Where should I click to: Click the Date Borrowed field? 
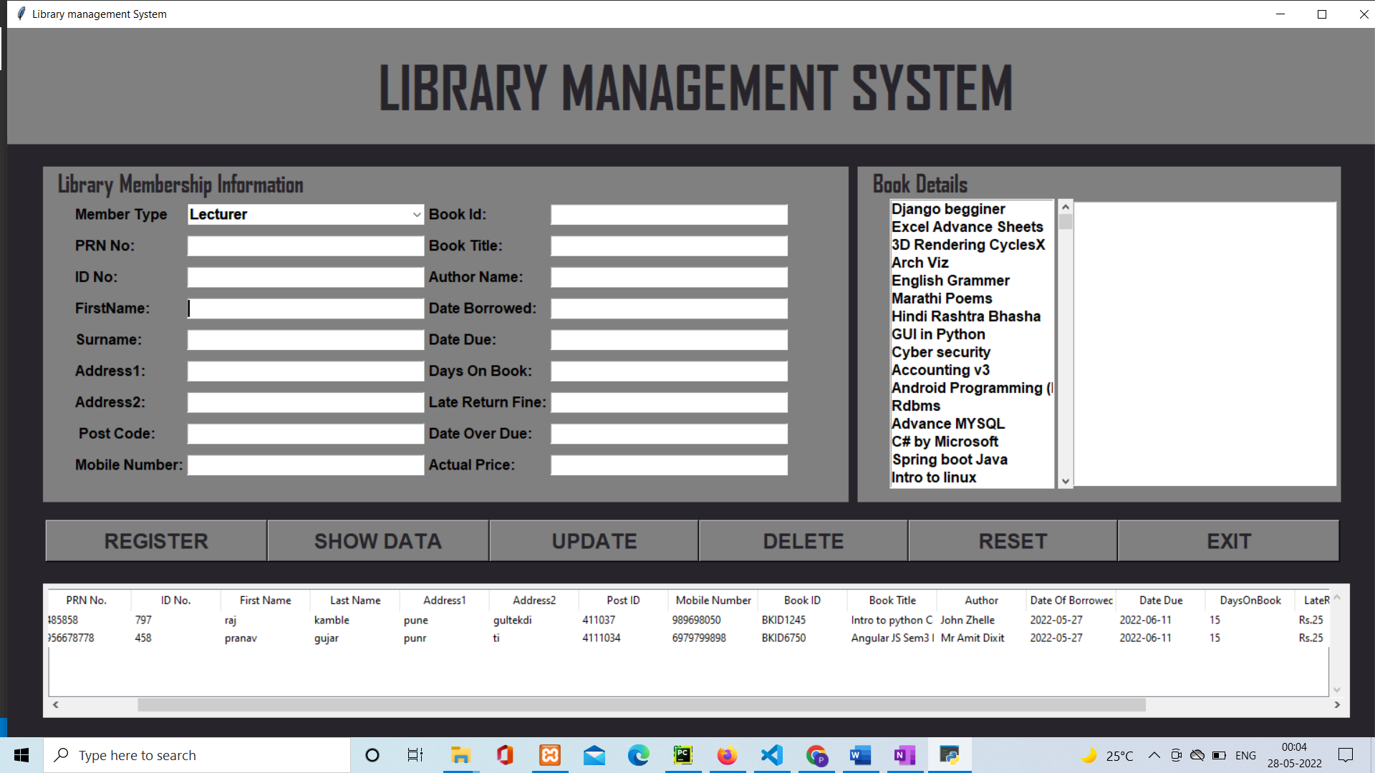tap(669, 308)
